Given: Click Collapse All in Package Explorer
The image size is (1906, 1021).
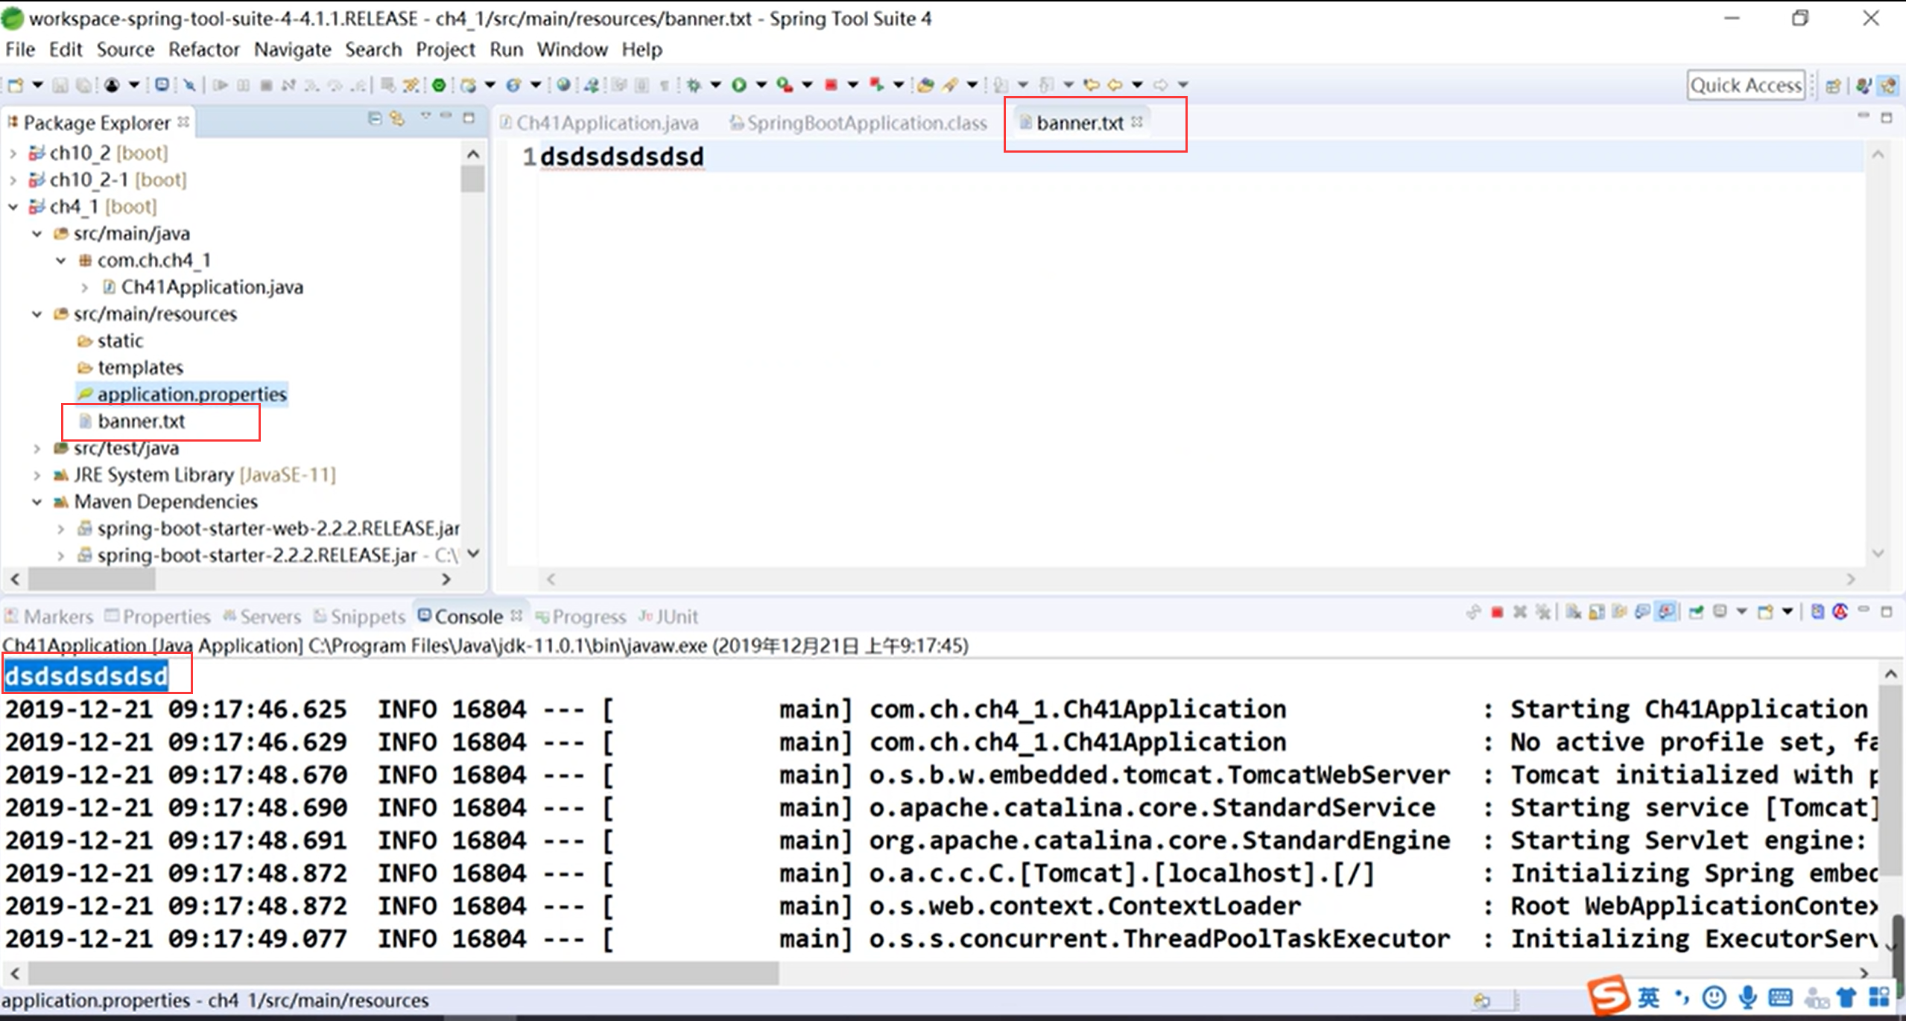Looking at the screenshot, I should pos(375,119).
